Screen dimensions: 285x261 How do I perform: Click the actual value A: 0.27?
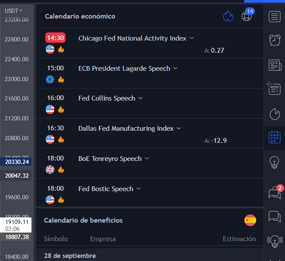[214, 50]
